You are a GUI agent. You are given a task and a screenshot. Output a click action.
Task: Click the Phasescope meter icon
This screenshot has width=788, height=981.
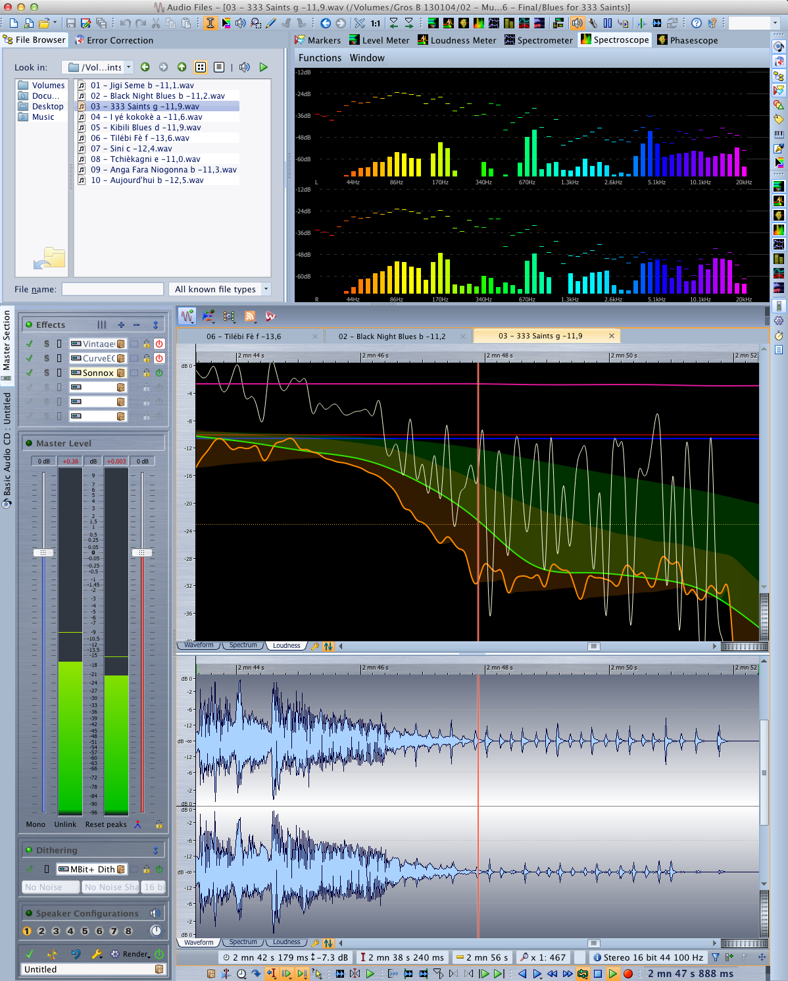click(x=662, y=40)
